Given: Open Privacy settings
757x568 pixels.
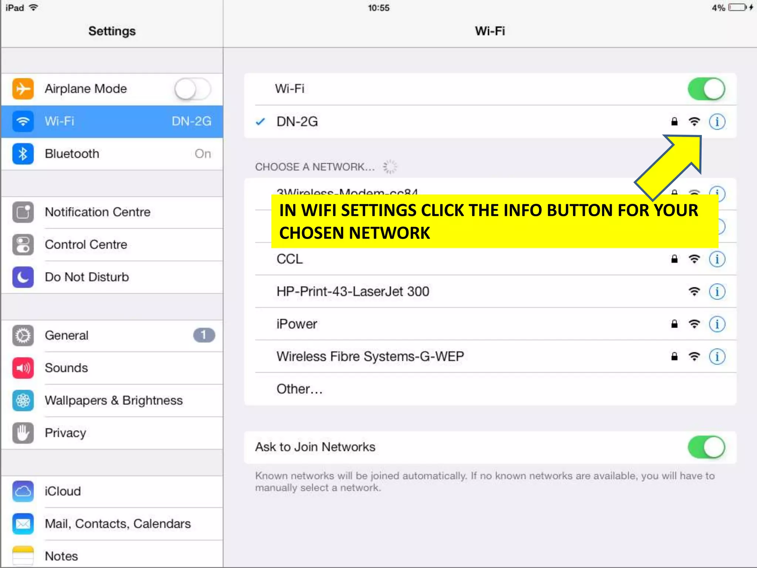Looking at the screenshot, I should (x=112, y=433).
